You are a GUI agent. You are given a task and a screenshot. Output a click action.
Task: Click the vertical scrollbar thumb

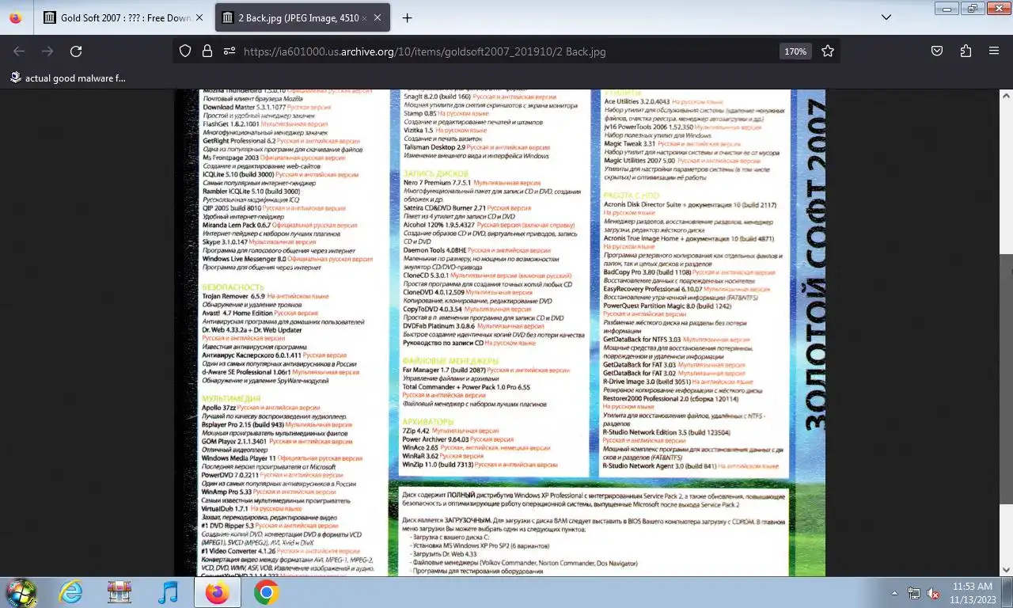point(1006,378)
